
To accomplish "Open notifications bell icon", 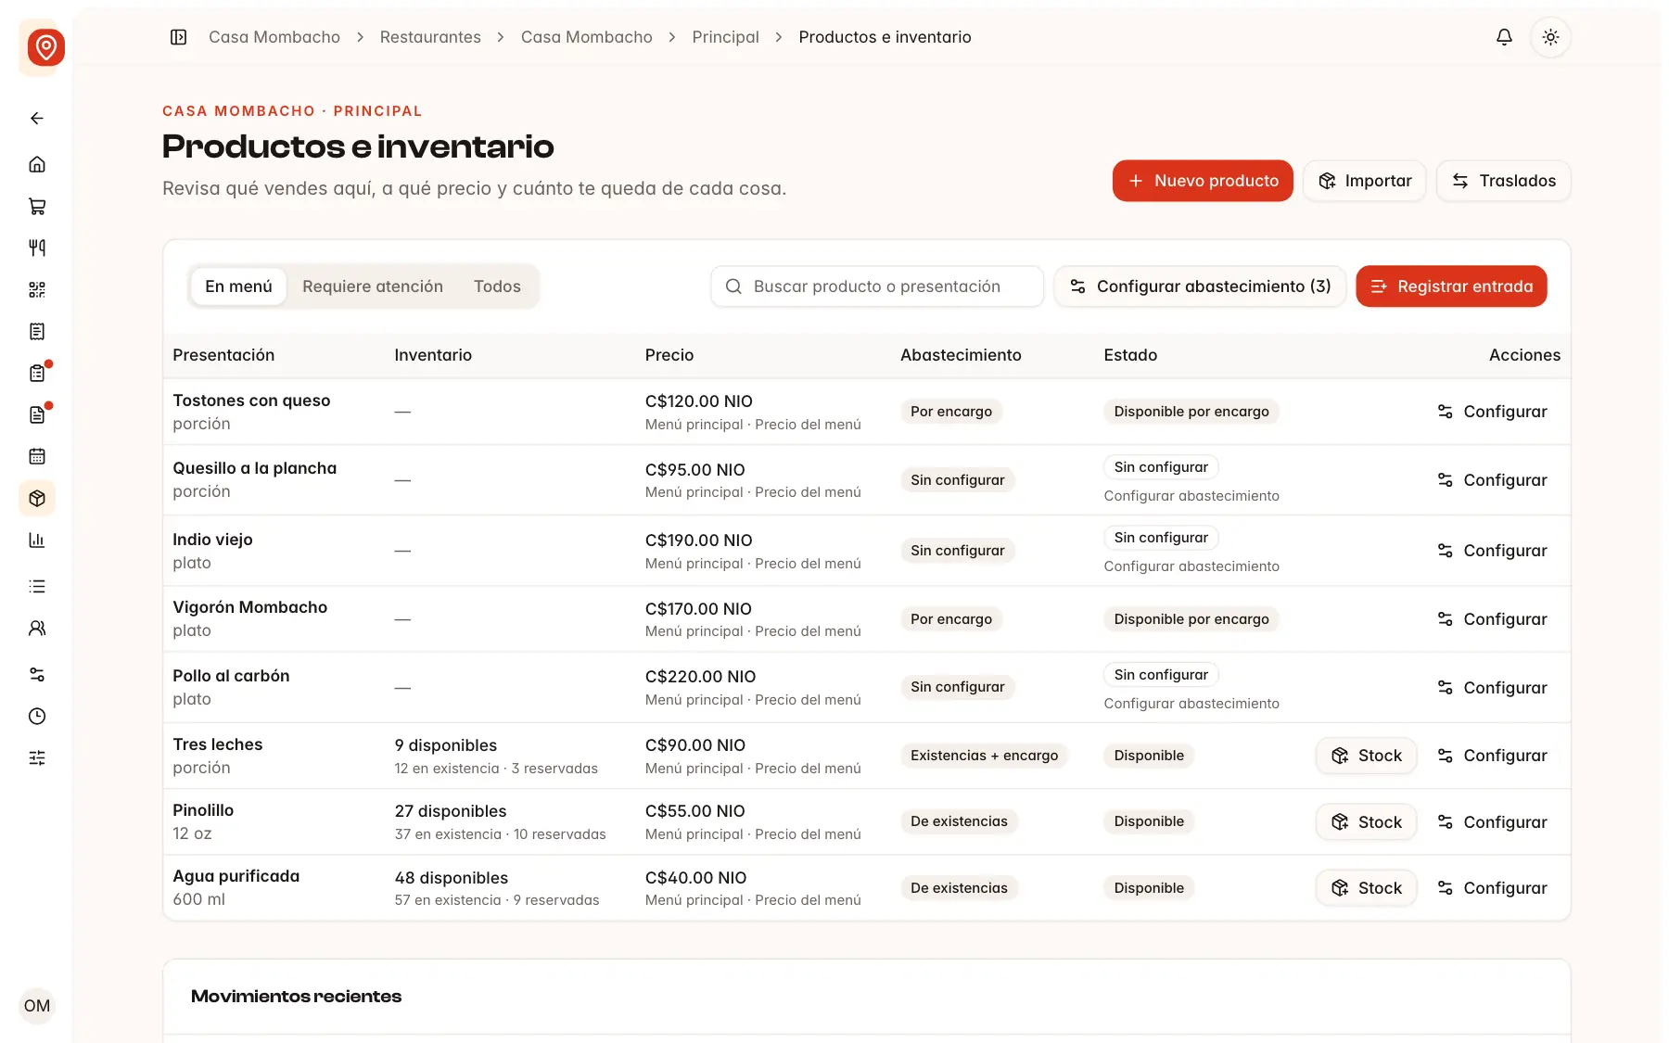I will click(1504, 37).
